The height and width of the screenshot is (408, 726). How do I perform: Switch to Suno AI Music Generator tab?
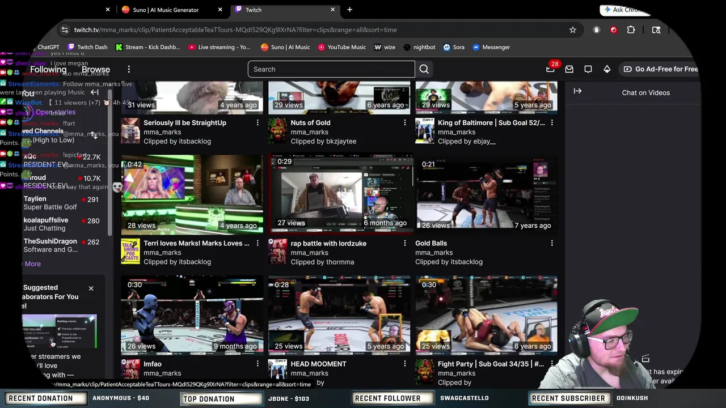(x=166, y=10)
